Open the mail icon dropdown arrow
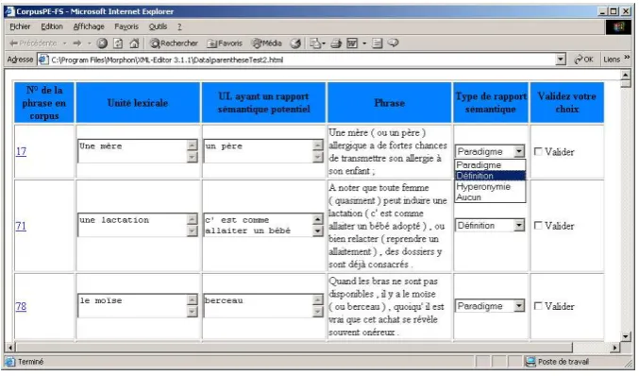 tap(324, 43)
